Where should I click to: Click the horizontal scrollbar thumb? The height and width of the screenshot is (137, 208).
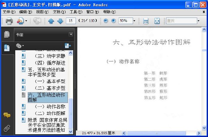156,133
